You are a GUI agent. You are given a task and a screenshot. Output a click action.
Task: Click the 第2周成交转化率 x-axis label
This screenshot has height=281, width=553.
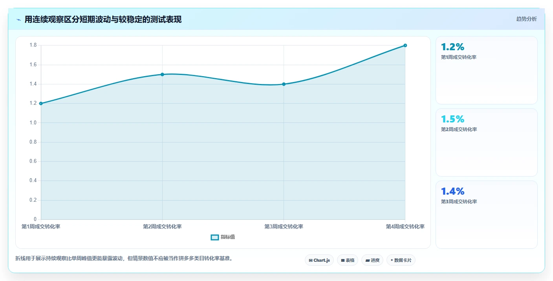click(162, 226)
